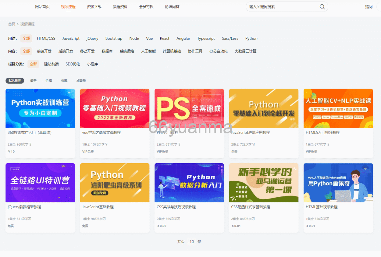Open the 论坛问答 nav item
Viewport: 381px width, 257px height.
tap(172, 7)
